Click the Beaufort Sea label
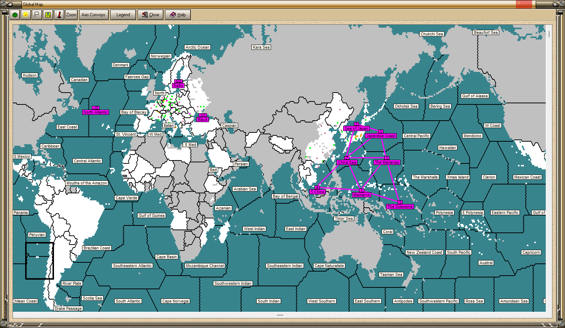This screenshot has width=565, height=328. (486, 32)
